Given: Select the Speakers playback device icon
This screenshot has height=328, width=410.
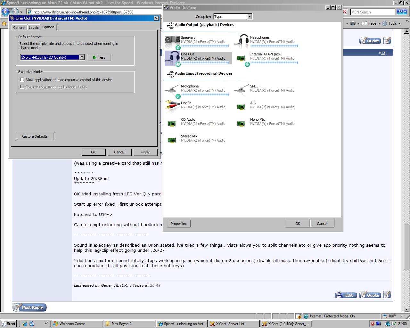Looking at the screenshot, I should coord(173,42).
